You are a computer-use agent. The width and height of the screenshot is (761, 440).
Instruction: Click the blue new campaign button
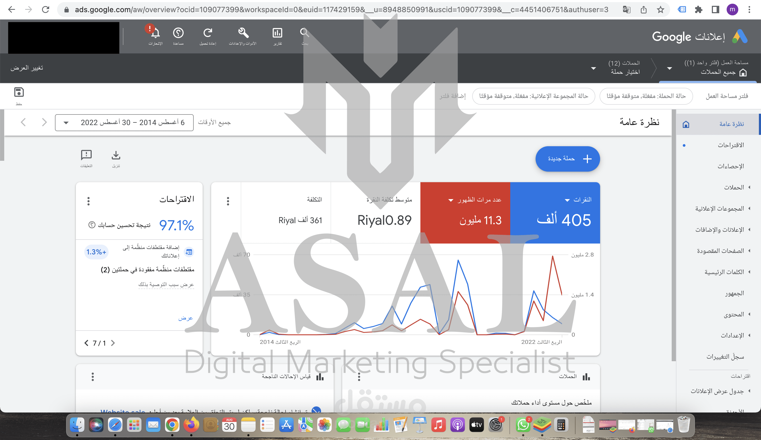click(567, 159)
